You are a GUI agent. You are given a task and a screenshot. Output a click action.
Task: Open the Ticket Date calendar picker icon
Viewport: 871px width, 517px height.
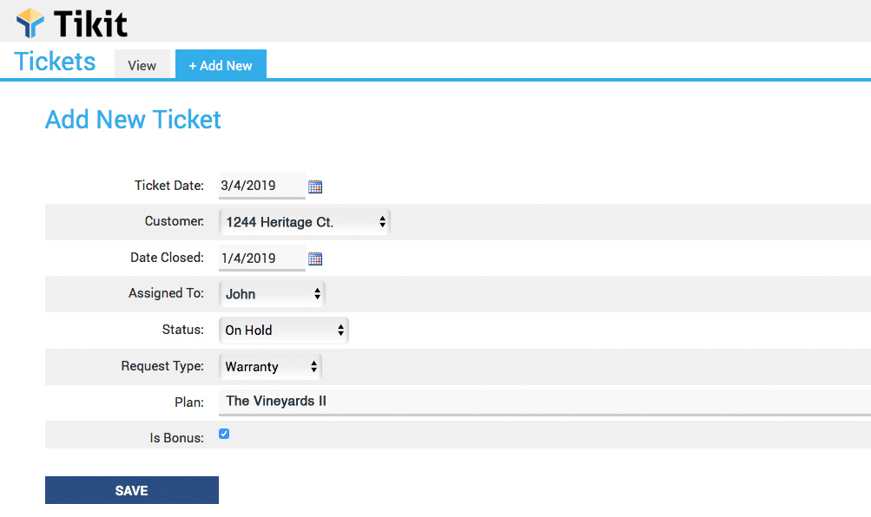click(x=315, y=187)
